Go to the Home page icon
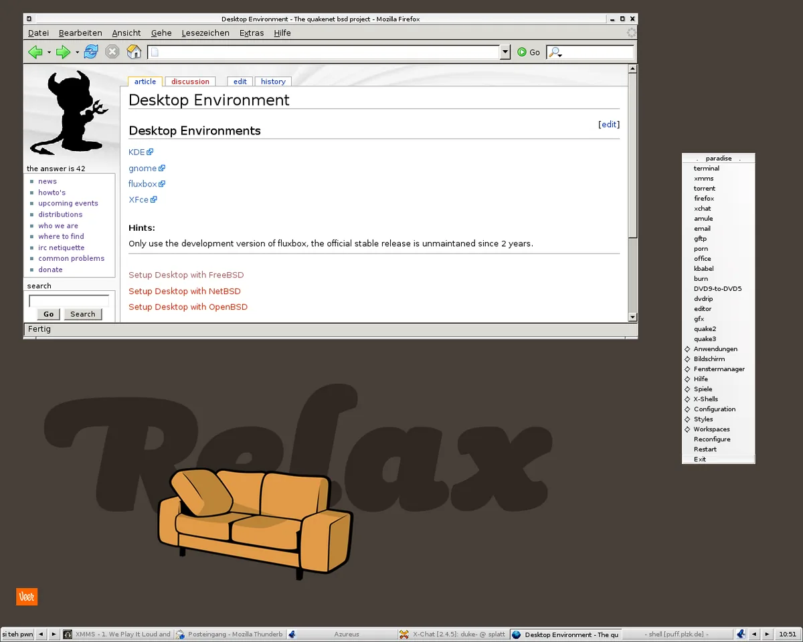This screenshot has width=803, height=642. point(135,51)
